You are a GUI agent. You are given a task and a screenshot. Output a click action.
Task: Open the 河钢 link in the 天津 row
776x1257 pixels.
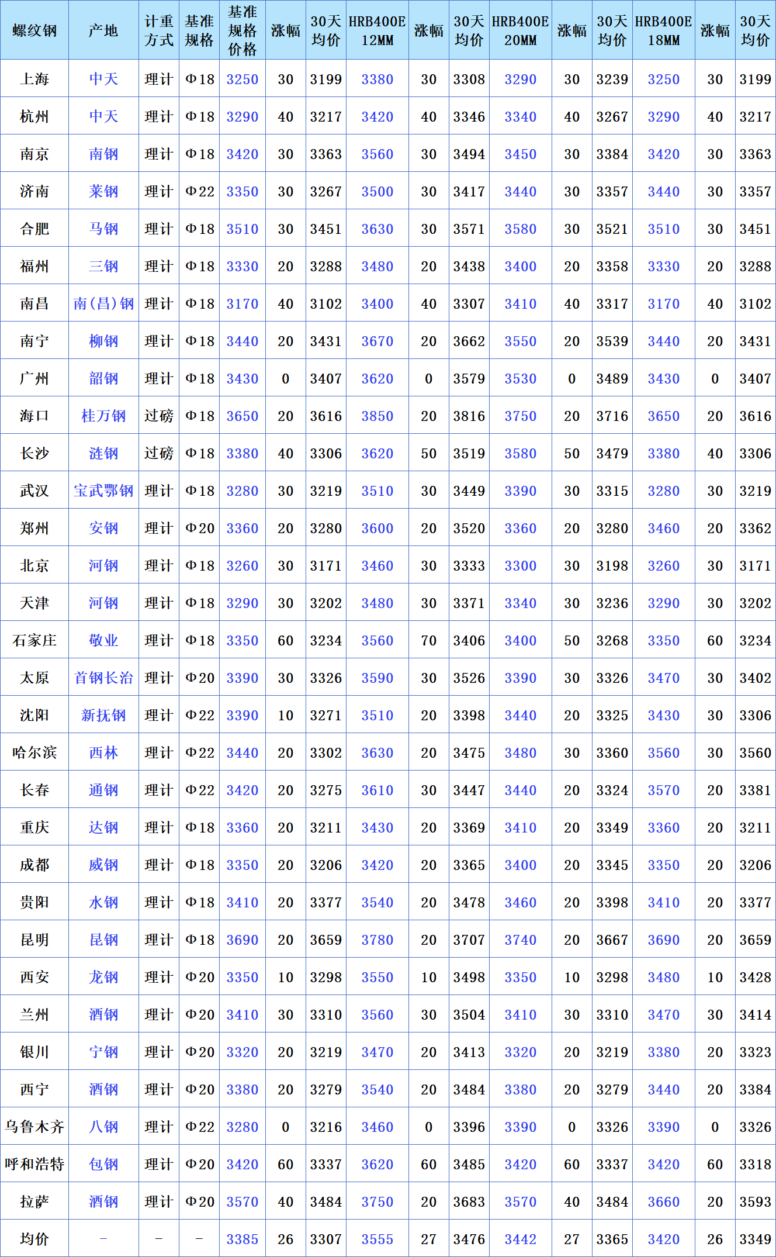pyautogui.click(x=103, y=603)
